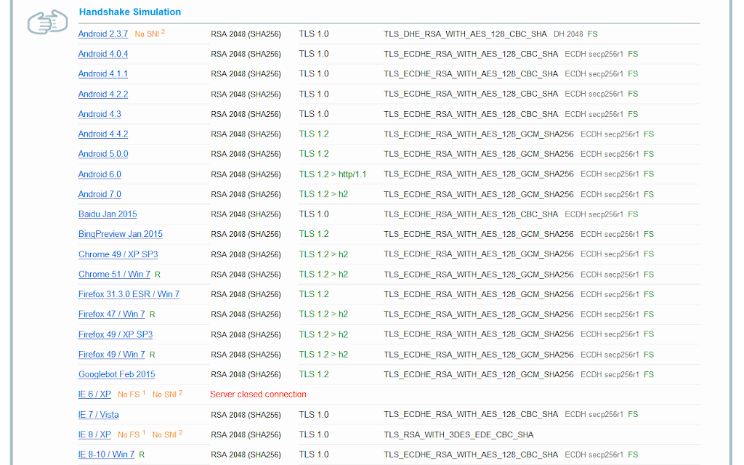Click RSA 2048 (SHA256) on the IE 7 / Vista row
The width and height of the screenshot is (744, 465).
pos(246,415)
